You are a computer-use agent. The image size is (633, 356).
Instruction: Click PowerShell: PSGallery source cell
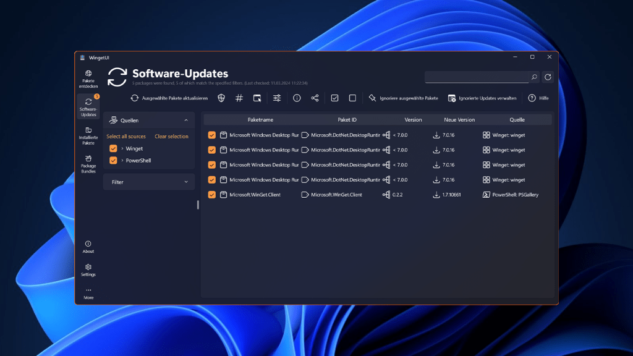[x=515, y=195]
